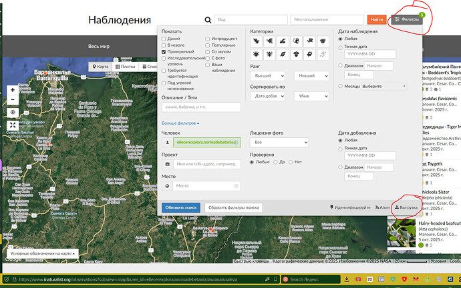
Task: Filter by Insects category icon
Action: point(269,55)
